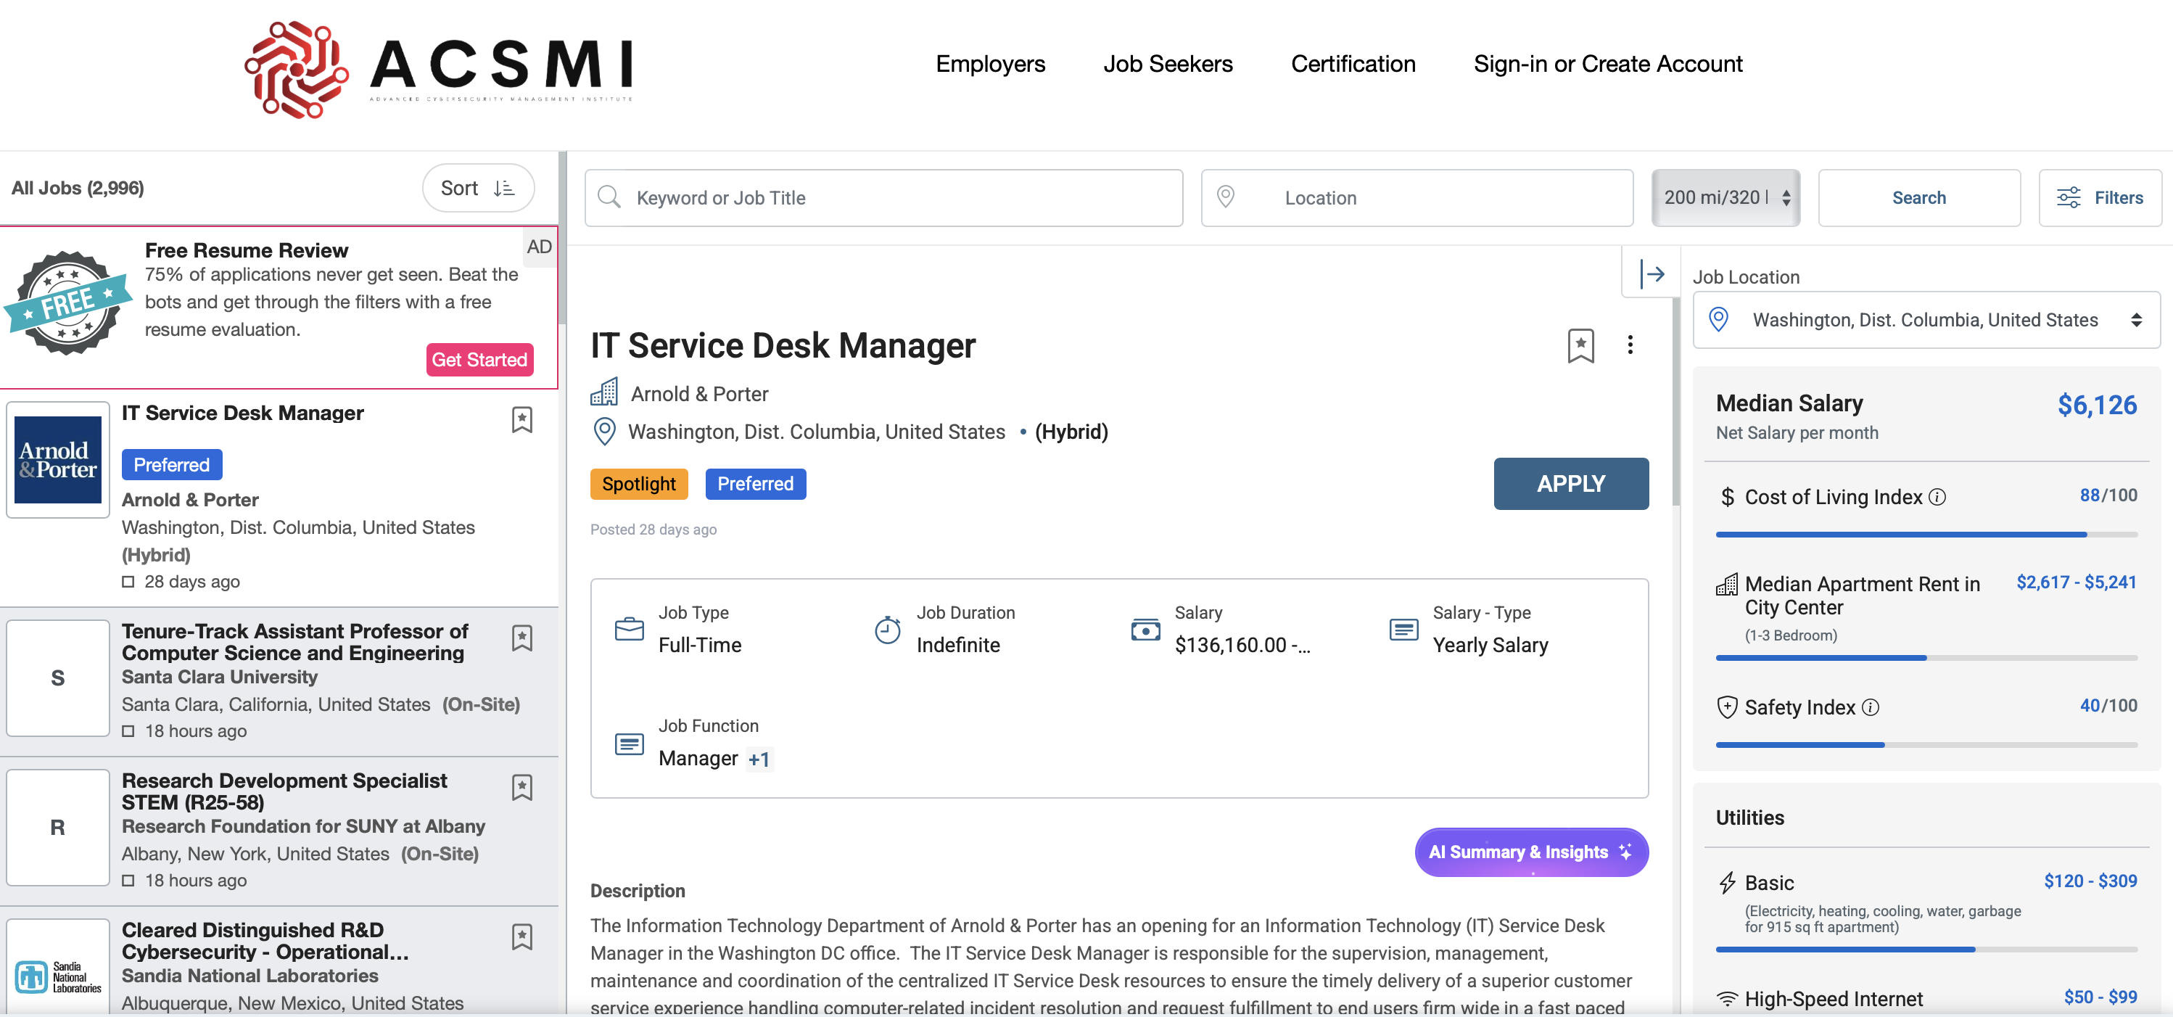Save the Tenure-Track Assistant Professor job

(521, 638)
